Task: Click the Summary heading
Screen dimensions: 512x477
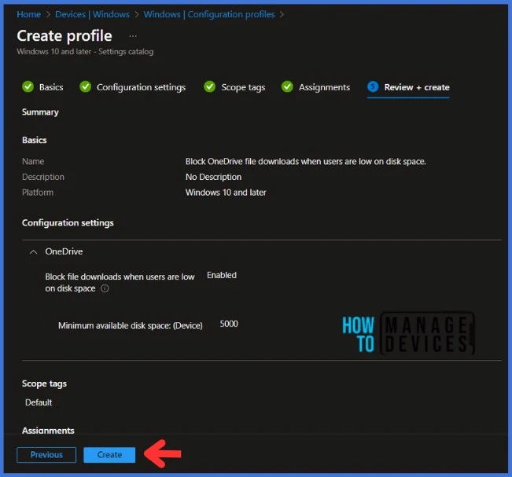Action: click(x=40, y=112)
